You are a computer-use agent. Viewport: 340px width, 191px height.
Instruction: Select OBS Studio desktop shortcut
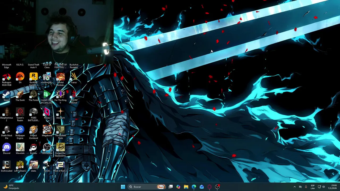(47, 147)
